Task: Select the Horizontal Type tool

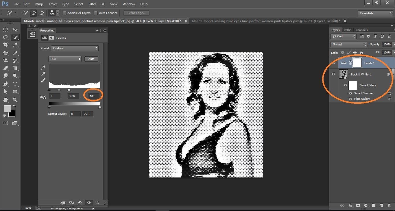Action: pos(15,84)
